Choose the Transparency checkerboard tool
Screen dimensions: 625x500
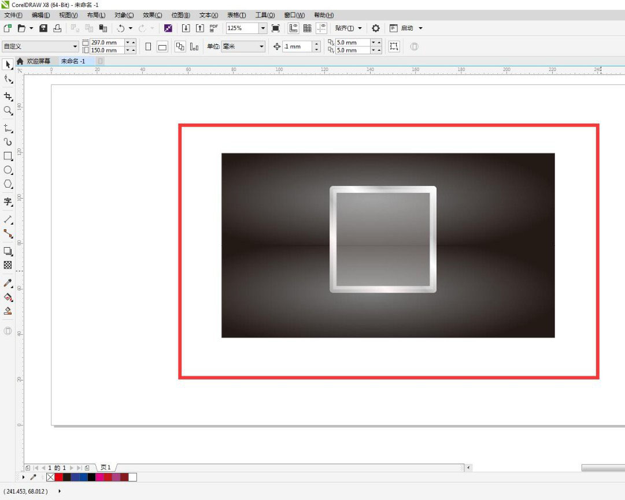(x=8, y=265)
